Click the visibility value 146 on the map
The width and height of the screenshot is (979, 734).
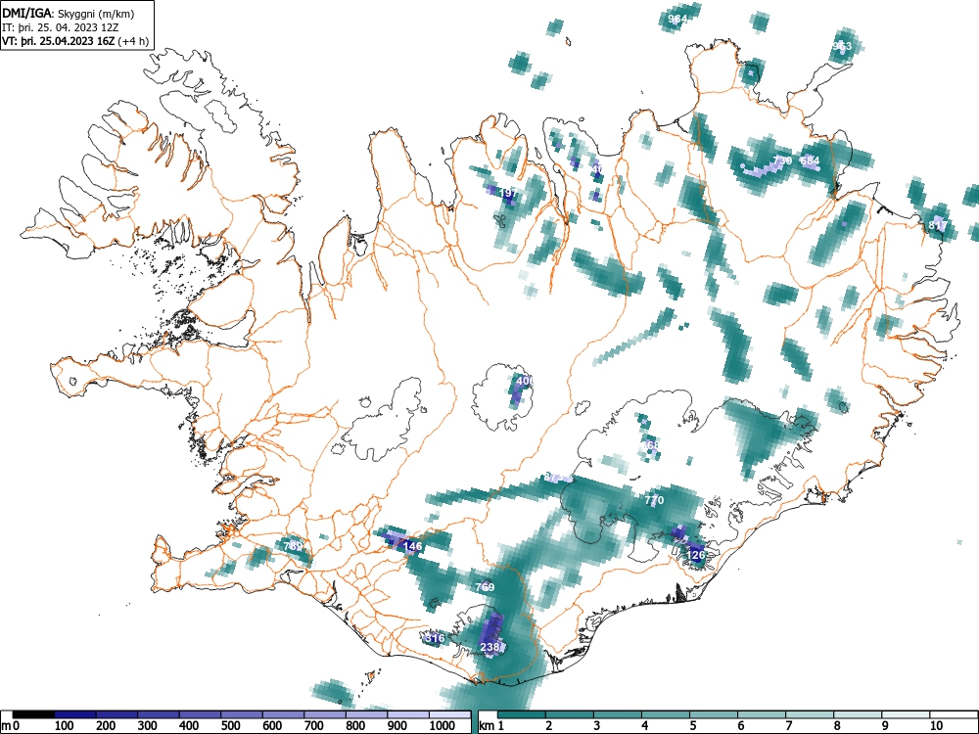point(413,546)
